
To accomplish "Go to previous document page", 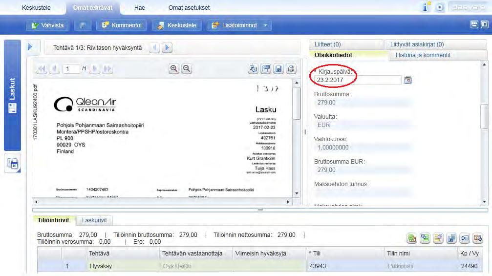I will click(x=54, y=69).
